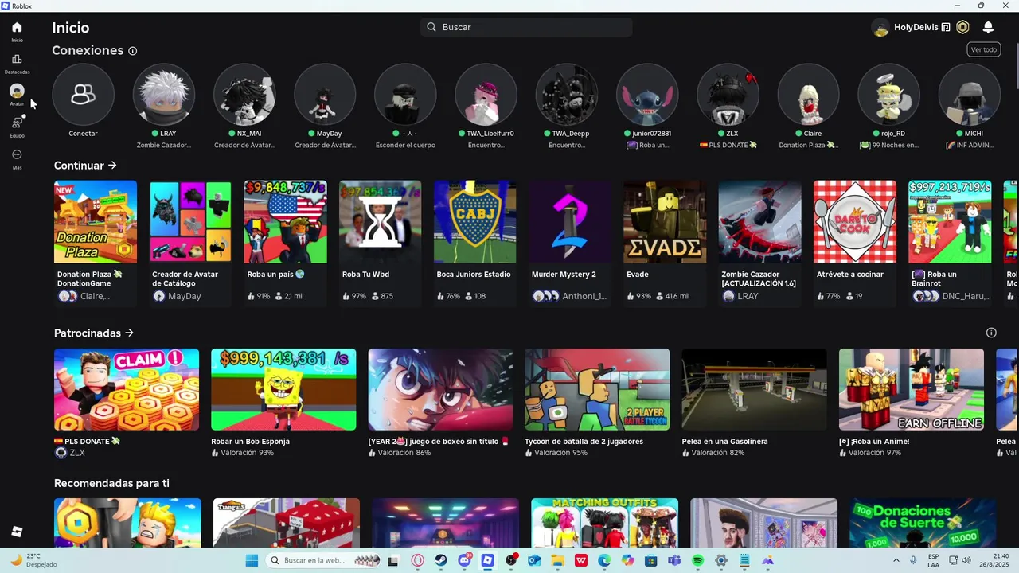The height and width of the screenshot is (573, 1019).
Task: Click the Windows Start button
Action: 252,560
